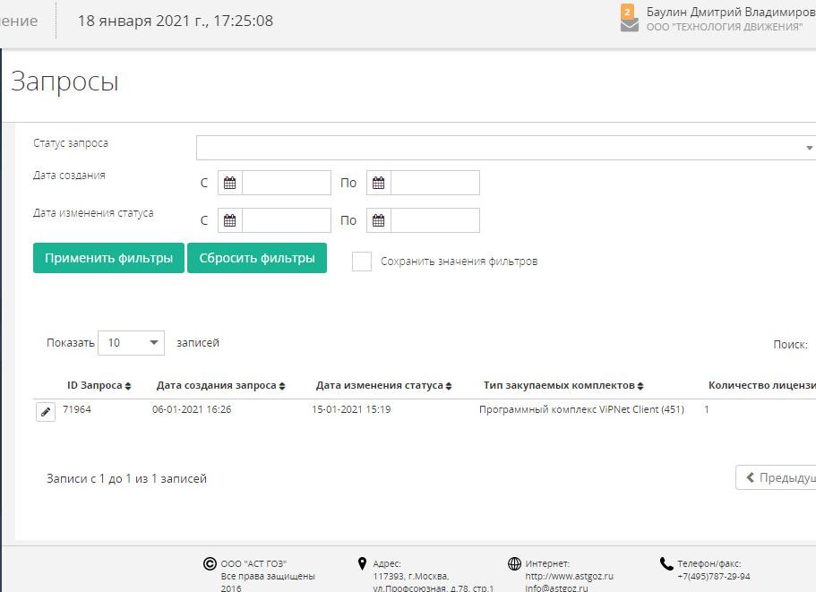Viewport: 816px width, 592px height.
Task: Select request ID cell 71964
Action: click(x=76, y=409)
